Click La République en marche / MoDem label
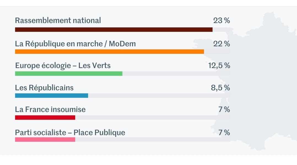The width and height of the screenshot is (297, 165). point(75,44)
